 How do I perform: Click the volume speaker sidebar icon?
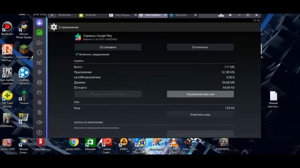[x=39, y=122]
